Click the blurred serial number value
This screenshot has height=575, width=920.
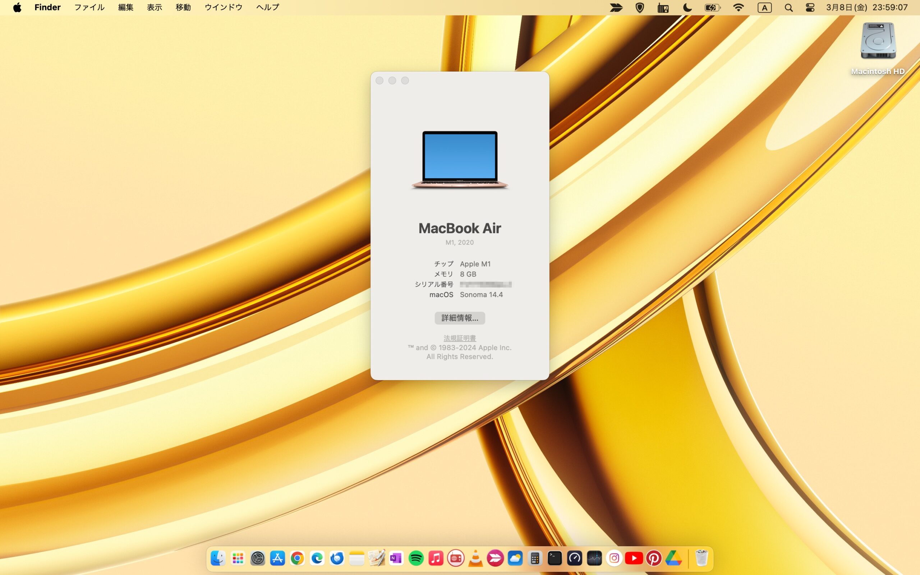[x=486, y=285]
